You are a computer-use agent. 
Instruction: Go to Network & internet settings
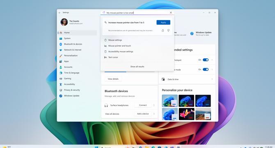[77, 50]
